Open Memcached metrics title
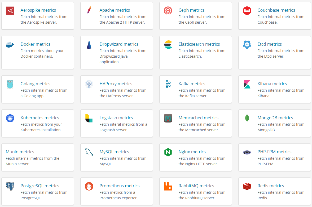 [x=198, y=118]
